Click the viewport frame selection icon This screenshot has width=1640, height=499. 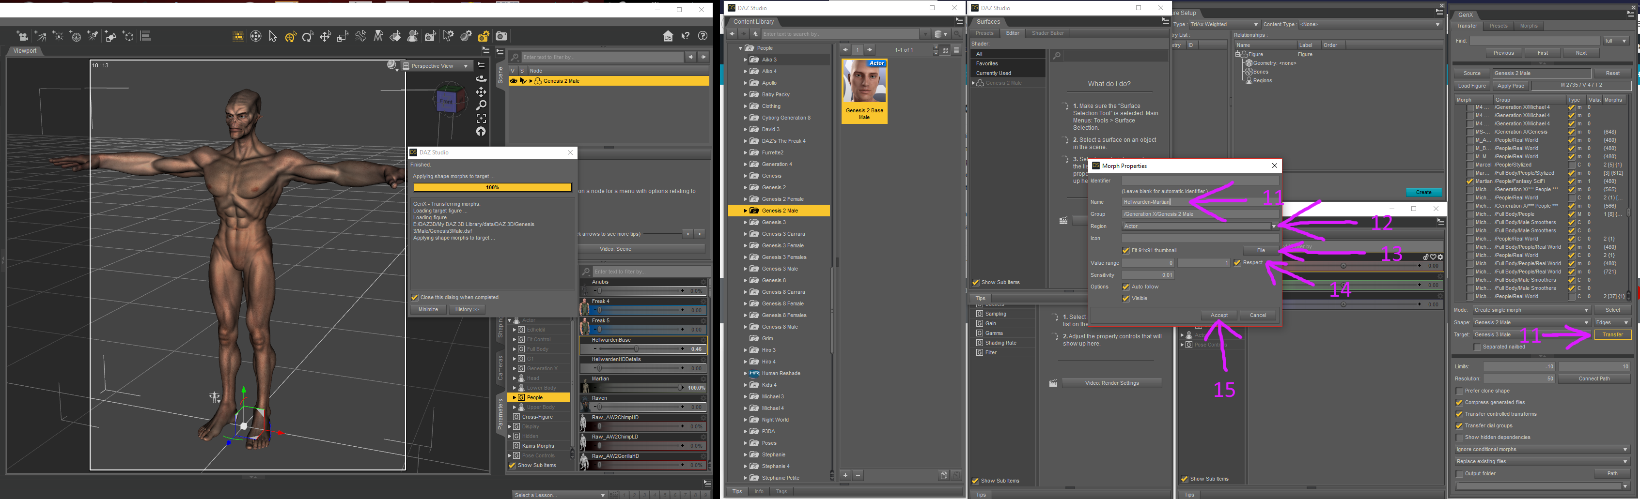481,118
